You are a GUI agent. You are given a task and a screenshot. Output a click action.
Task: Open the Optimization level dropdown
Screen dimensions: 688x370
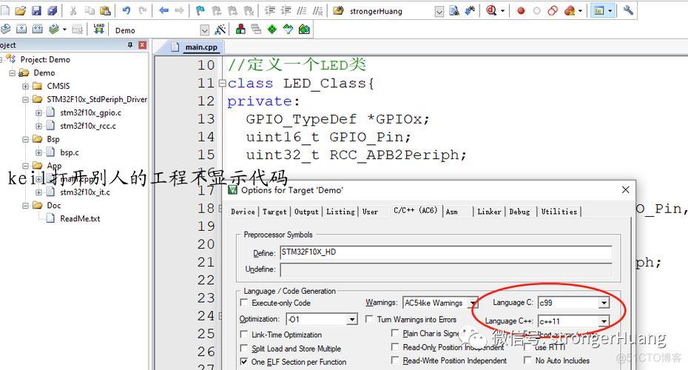coord(352,319)
